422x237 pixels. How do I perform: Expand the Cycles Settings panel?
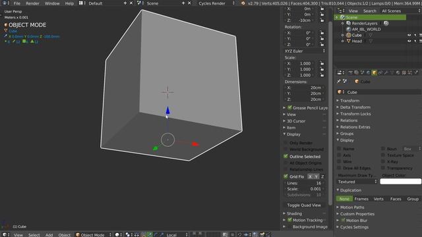pyautogui.click(x=354, y=227)
